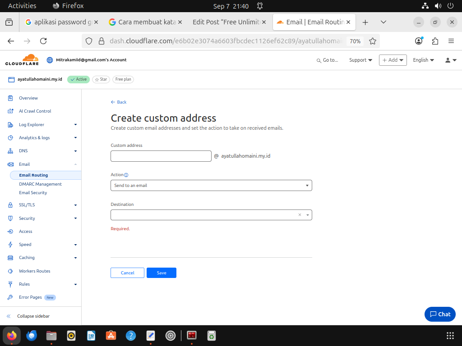Open DMARC Management in the sidebar
This screenshot has height=346, width=462.
[40, 184]
